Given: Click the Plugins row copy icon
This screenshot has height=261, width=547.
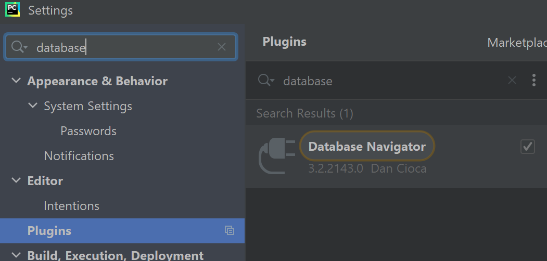Looking at the screenshot, I should (x=230, y=230).
